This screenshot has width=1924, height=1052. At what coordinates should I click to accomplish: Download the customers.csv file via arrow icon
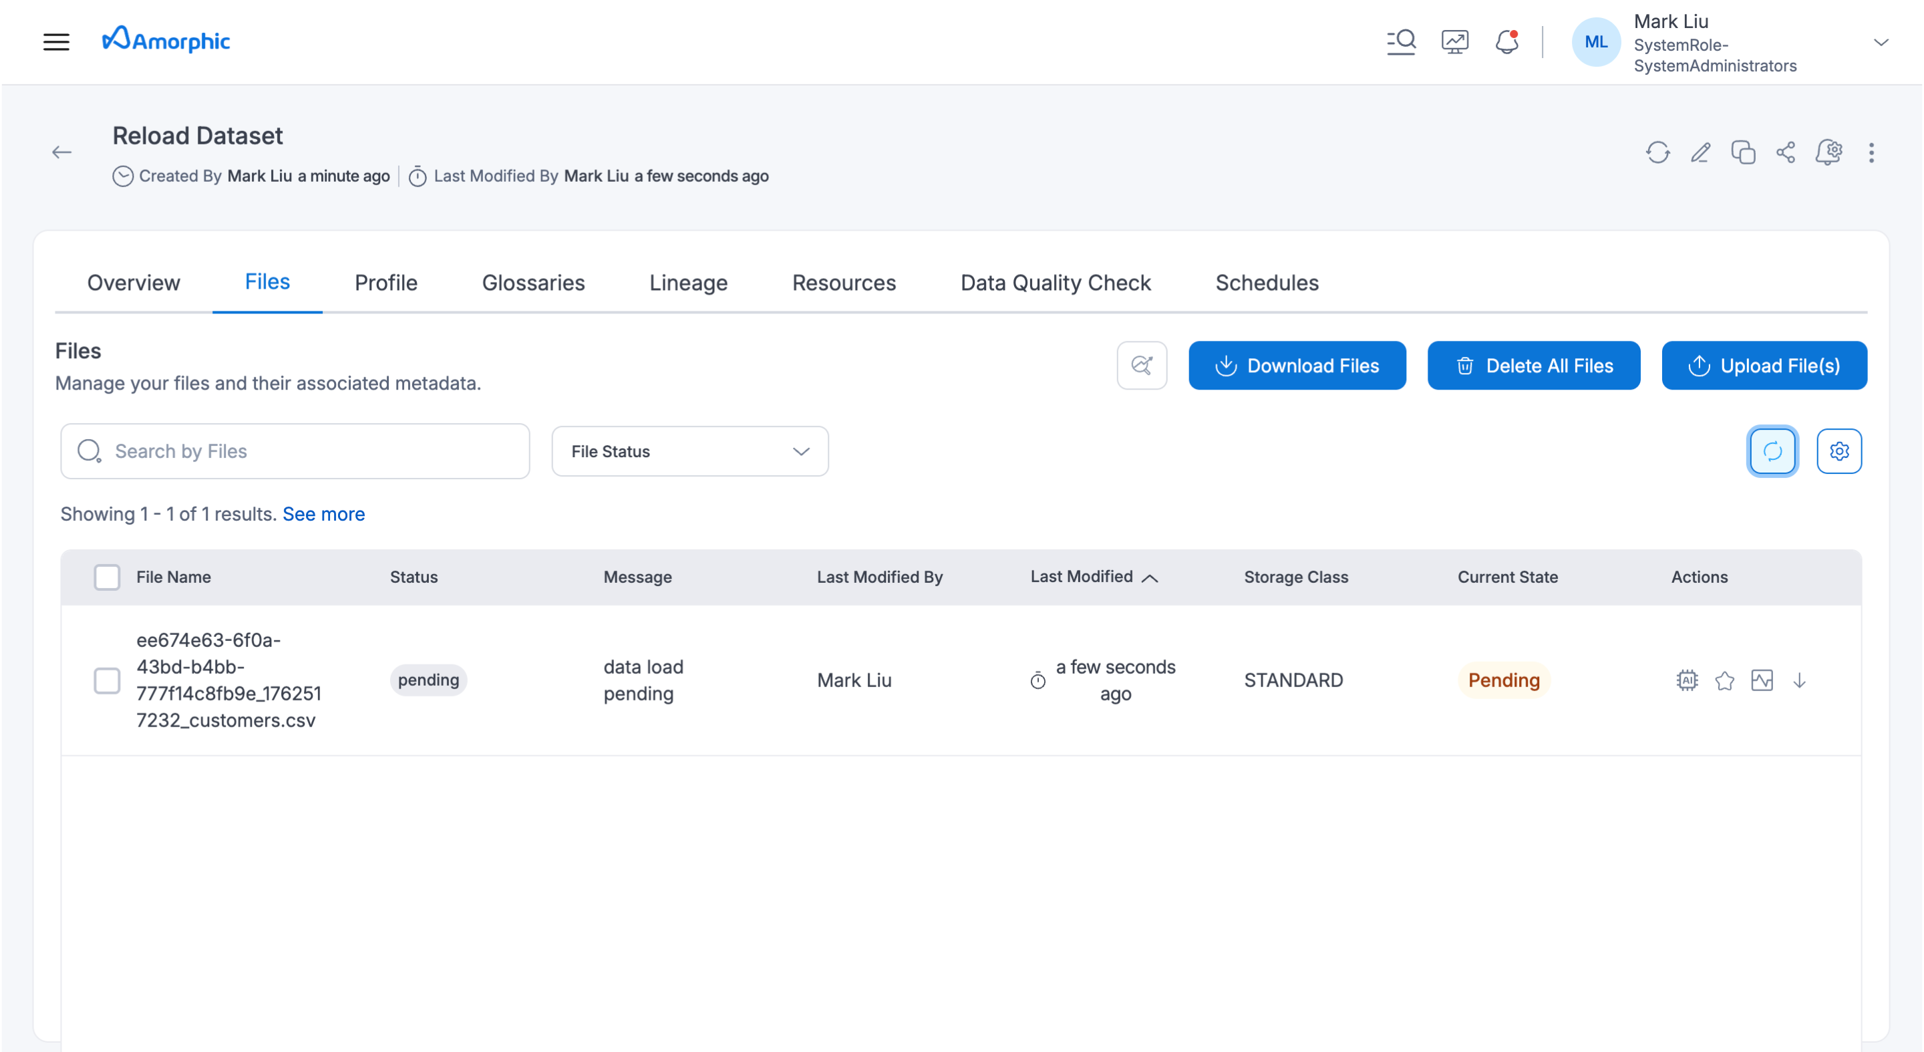pos(1799,680)
